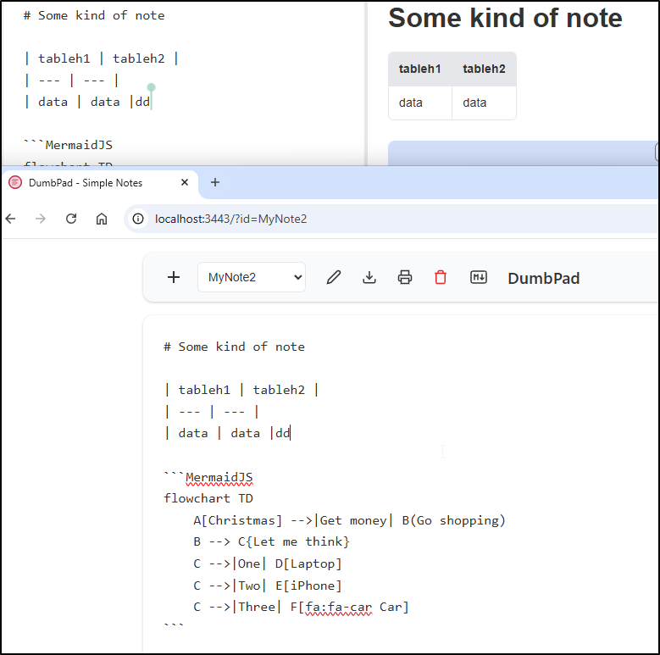The image size is (660, 655).
Task: Open the browser home page
Action: 102,219
